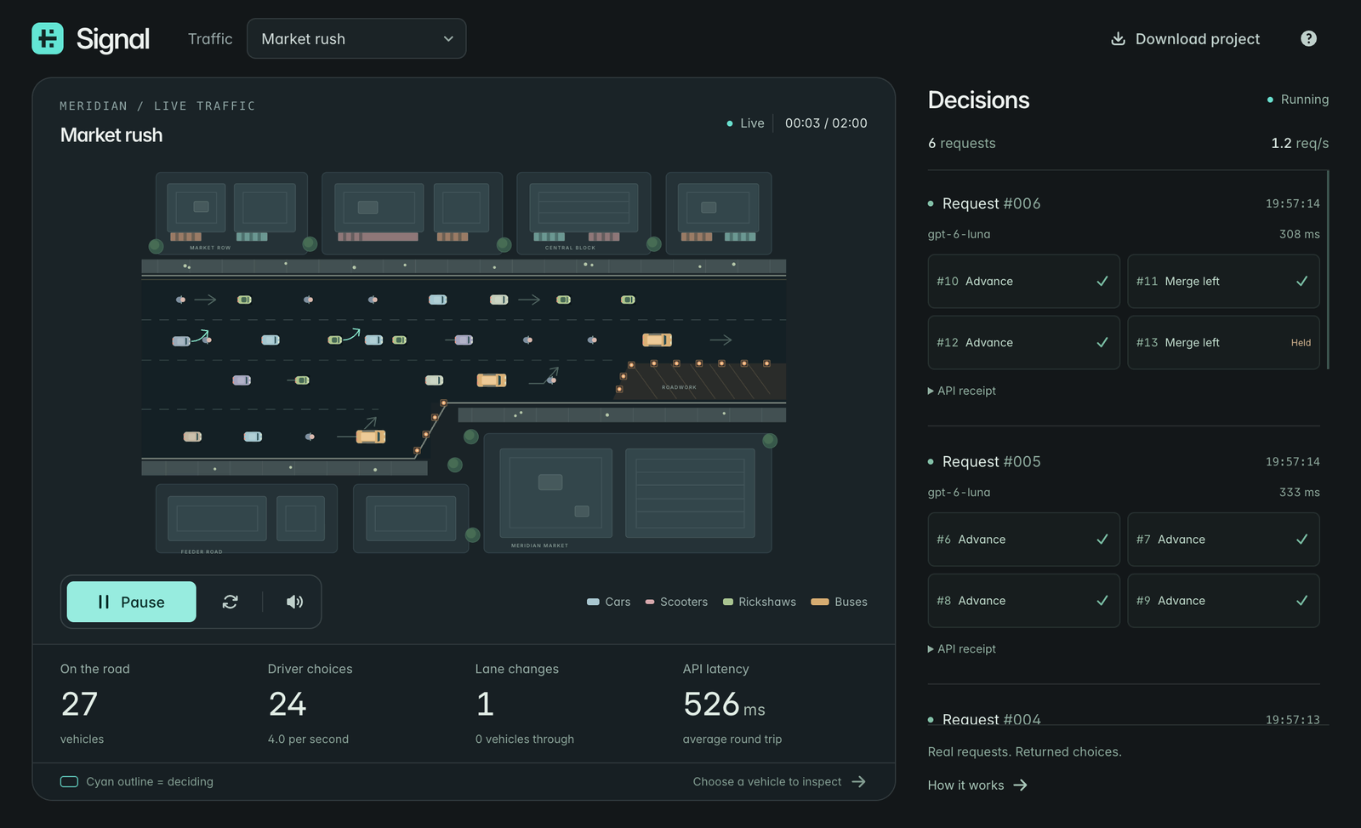Click the 308 ms latency for Request #006
This screenshot has height=828, width=1361.
pos(1300,234)
